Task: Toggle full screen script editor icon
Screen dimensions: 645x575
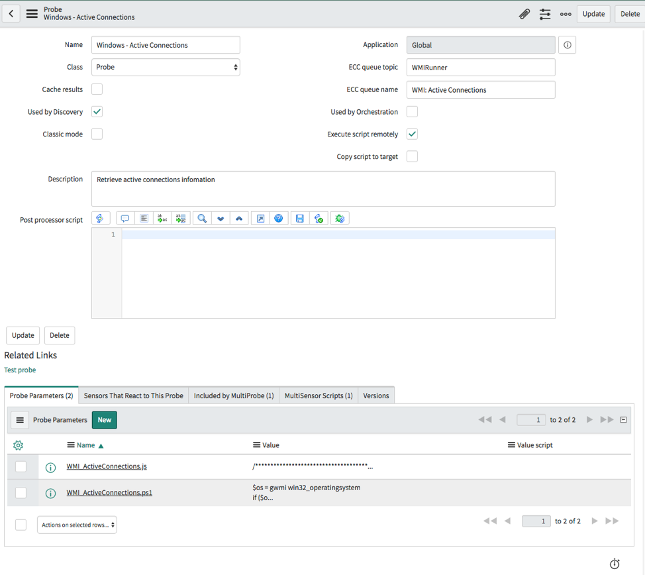Action: tap(260, 218)
